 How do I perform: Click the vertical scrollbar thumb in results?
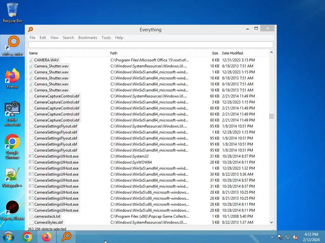pos(271,116)
